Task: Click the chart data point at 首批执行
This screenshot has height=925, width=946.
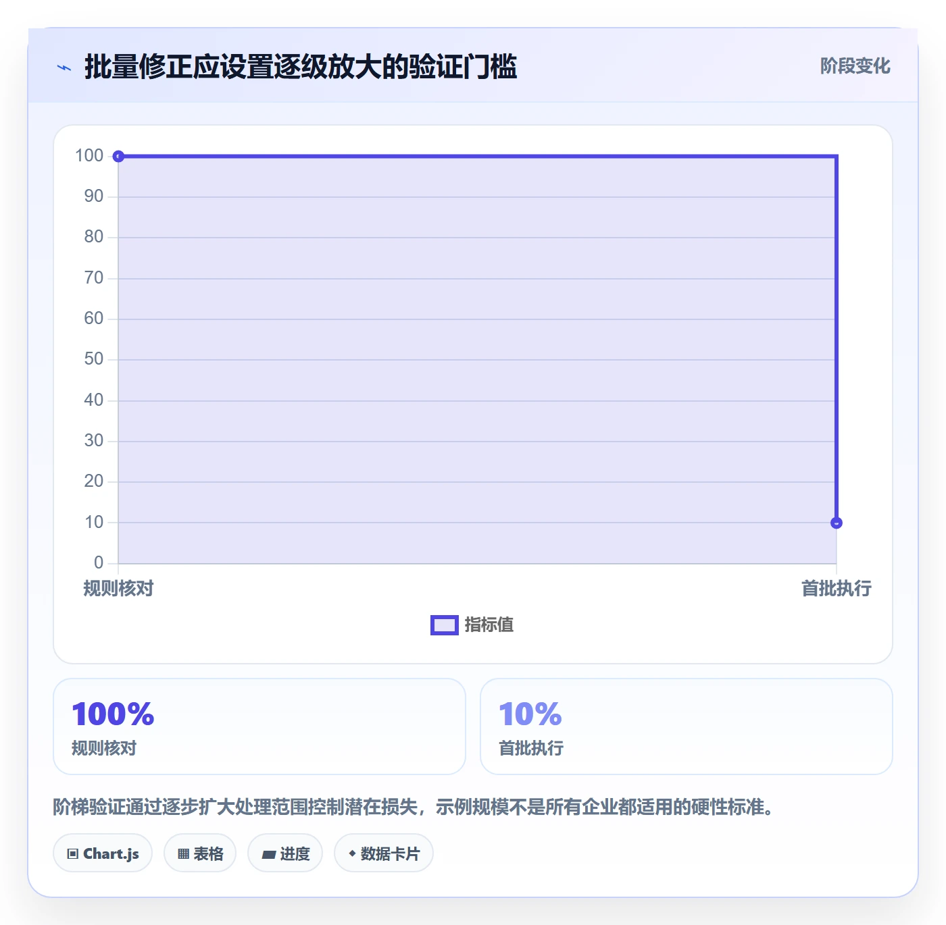Action: (837, 523)
